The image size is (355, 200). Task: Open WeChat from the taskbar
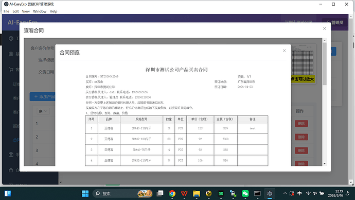pyautogui.click(x=245, y=193)
